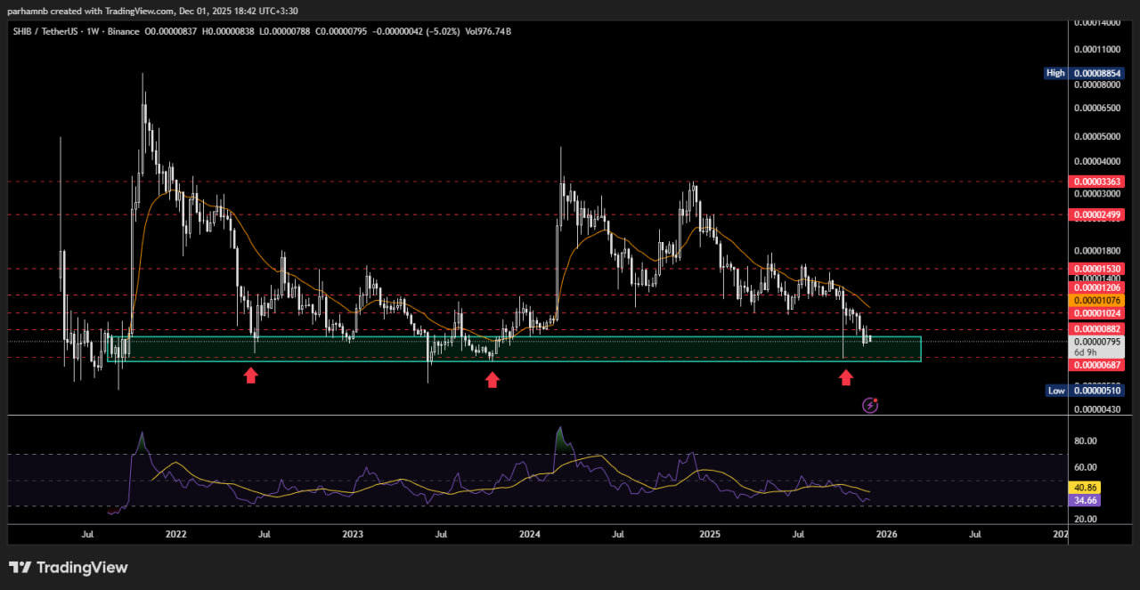
Task: Click the TradingView logo
Action: [x=69, y=568]
